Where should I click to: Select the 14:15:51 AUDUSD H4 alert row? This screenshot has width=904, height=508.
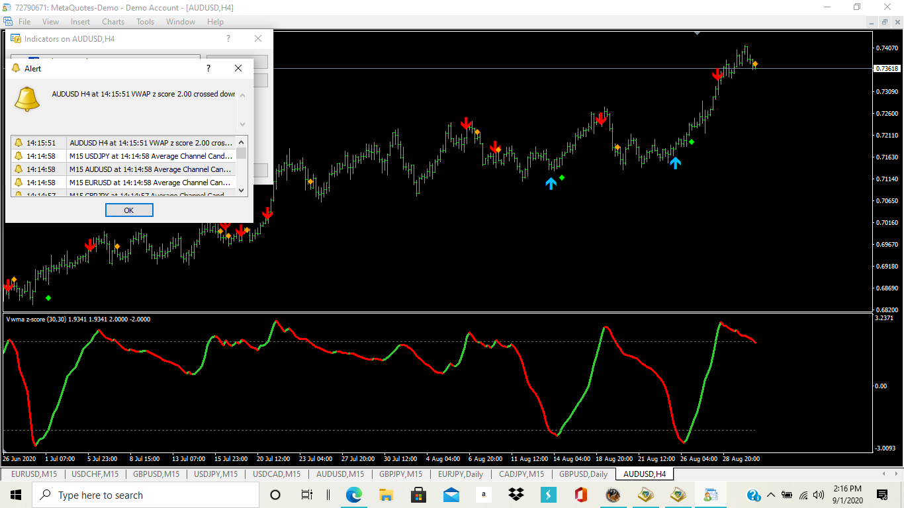(x=124, y=142)
